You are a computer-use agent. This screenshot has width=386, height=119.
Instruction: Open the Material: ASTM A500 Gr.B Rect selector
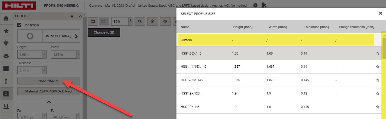(49, 91)
